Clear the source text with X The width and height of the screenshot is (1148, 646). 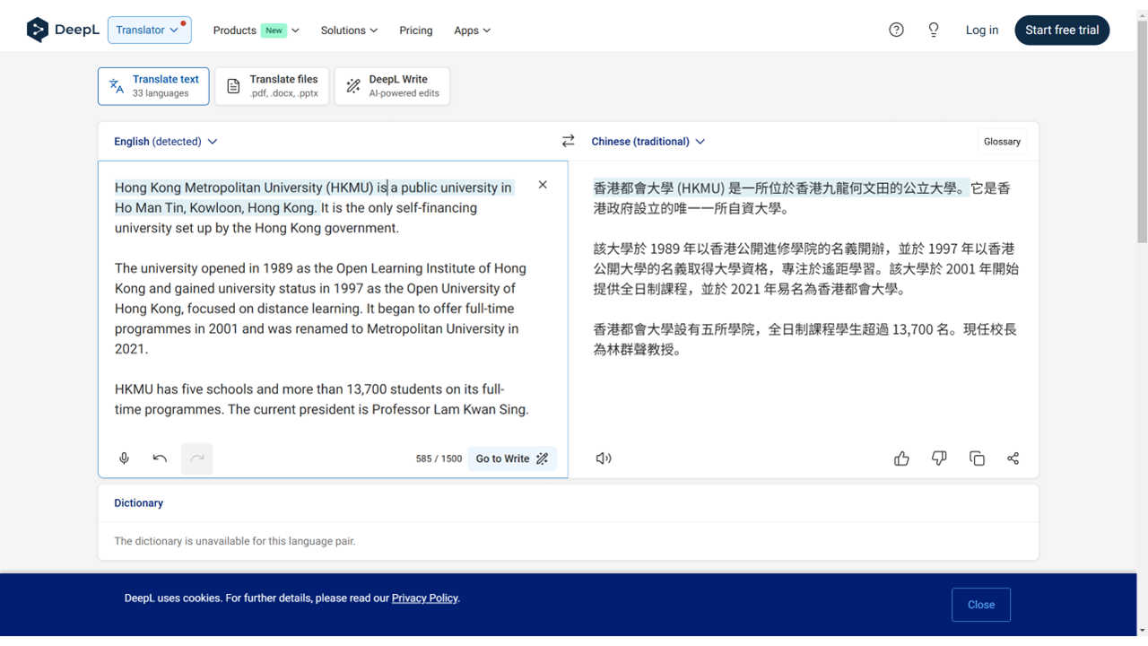[x=543, y=185]
